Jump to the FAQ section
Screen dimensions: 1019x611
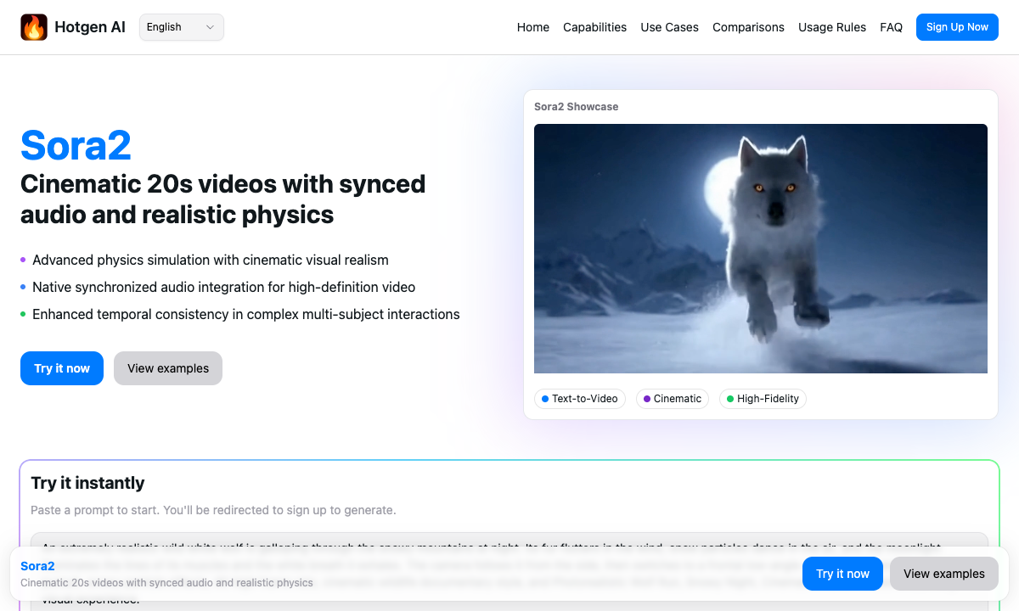891,27
